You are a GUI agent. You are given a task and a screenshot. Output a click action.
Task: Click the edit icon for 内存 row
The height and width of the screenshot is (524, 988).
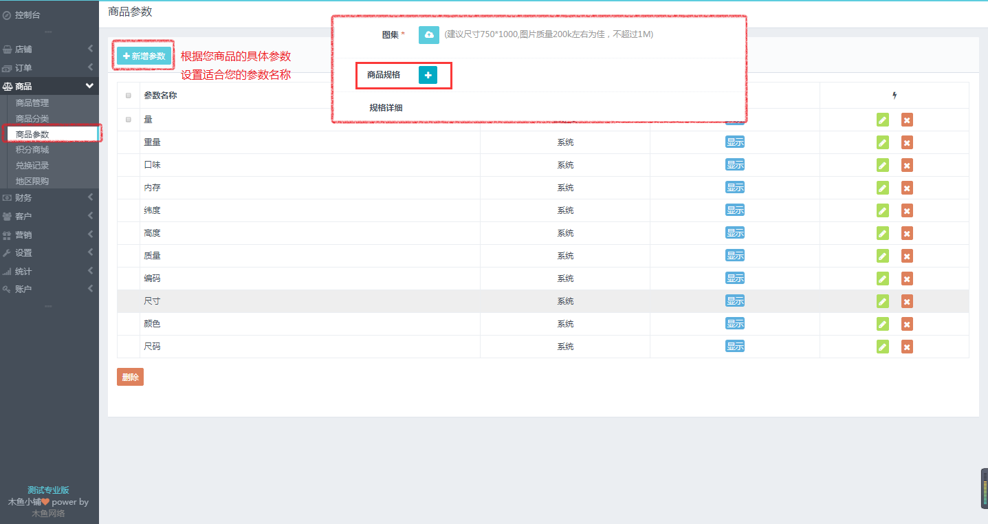[x=883, y=188]
